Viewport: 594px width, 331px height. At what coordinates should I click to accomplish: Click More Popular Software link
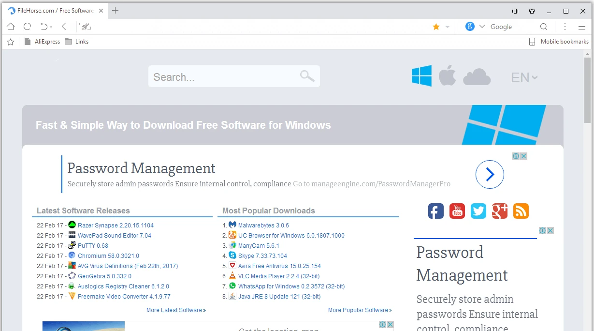click(x=360, y=310)
